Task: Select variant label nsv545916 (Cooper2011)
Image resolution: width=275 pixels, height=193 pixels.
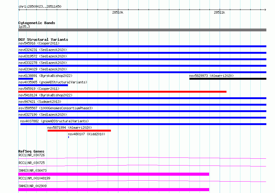Action: tap(39, 43)
